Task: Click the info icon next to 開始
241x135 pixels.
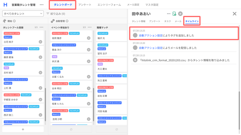Action: pos(14,21)
